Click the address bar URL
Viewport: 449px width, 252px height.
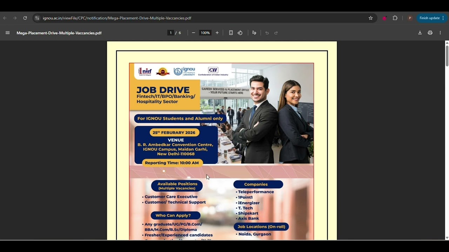point(117,18)
